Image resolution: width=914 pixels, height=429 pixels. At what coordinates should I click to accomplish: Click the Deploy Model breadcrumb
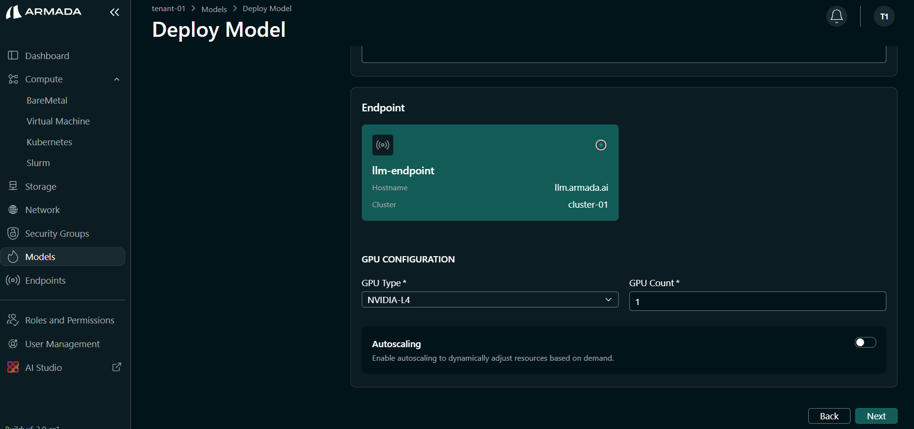267,9
